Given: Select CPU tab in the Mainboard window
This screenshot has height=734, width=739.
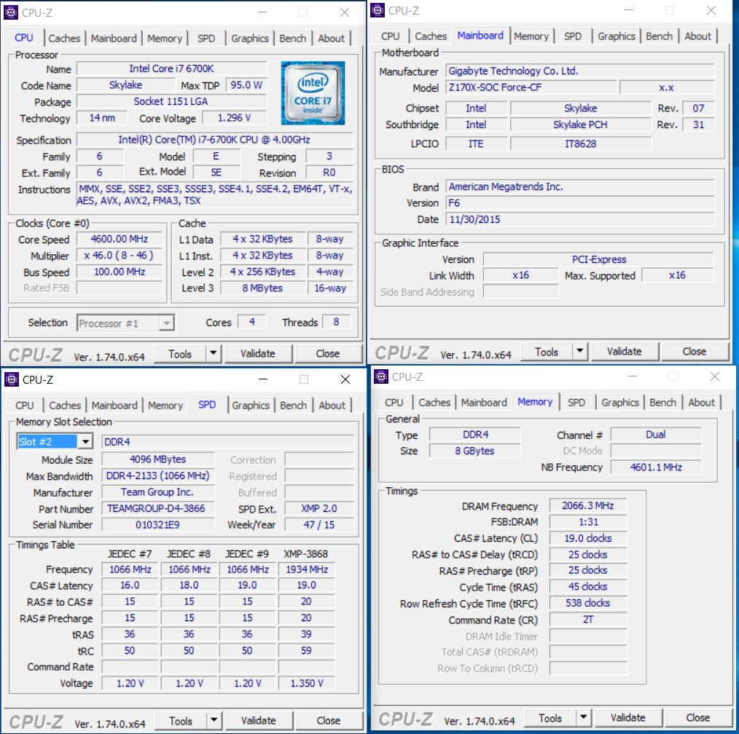Looking at the screenshot, I should pyautogui.click(x=390, y=36).
